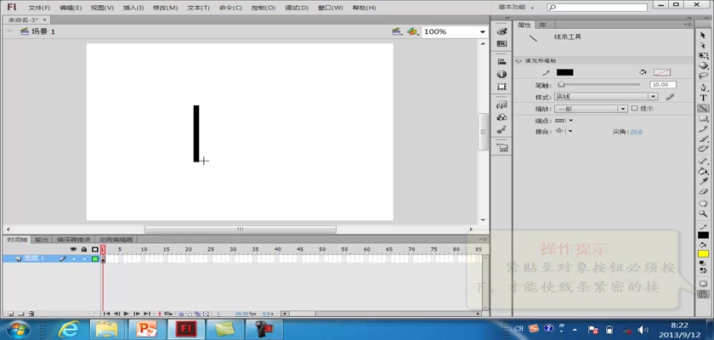Click the 尖角 miter value 20.0
This screenshot has height=340, width=714.
[636, 132]
